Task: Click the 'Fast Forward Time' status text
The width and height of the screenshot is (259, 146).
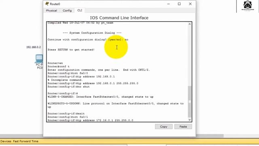Action: [x=25, y=141]
